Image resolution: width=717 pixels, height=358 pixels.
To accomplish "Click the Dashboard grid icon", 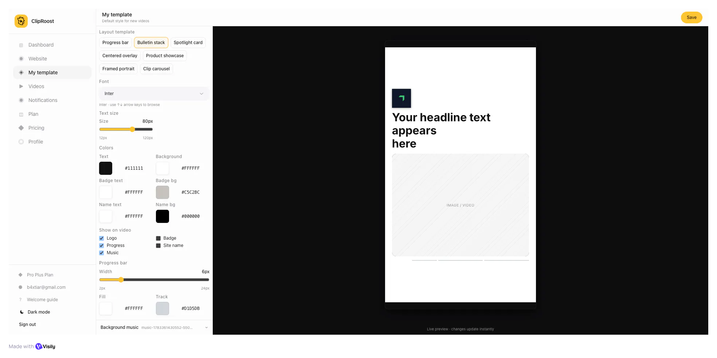I will click(x=21, y=45).
